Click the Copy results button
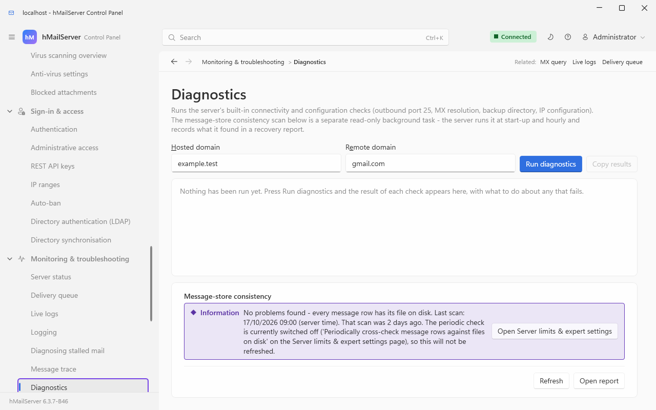 (612, 164)
